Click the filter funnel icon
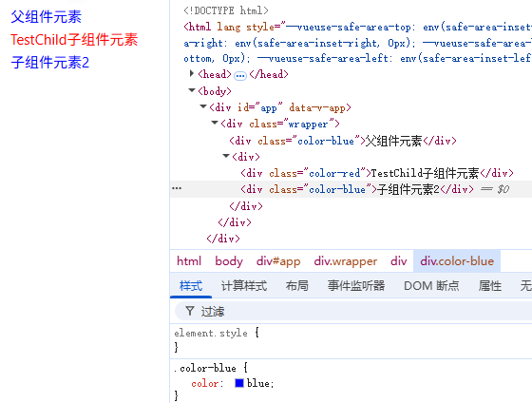Viewport: 532px width, 403px height. tap(190, 311)
